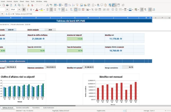171x112 pixels.
Task: Open the Data menu
Action: pyautogui.click(x=27, y=1)
